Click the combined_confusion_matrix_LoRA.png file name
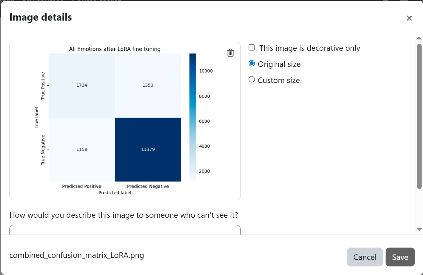This screenshot has width=423, height=275. (x=77, y=255)
